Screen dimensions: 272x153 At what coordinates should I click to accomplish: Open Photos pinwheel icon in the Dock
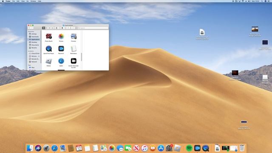pos(112,148)
